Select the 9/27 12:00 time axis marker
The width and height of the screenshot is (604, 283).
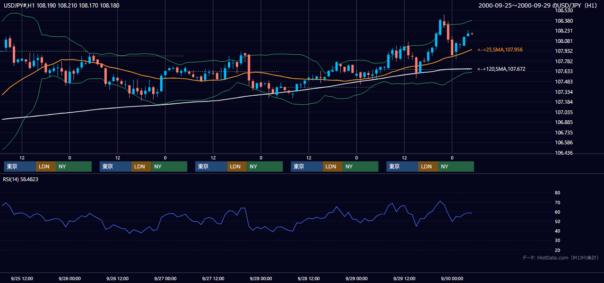coord(213,278)
